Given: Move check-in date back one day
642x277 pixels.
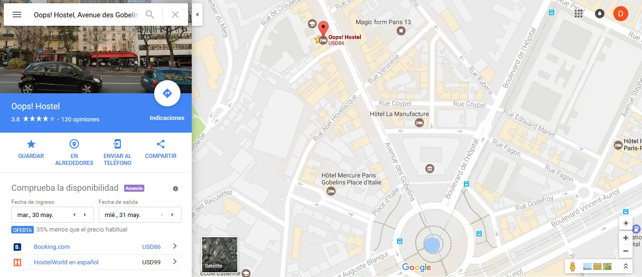Looking at the screenshot, I should pyautogui.click(x=74, y=215).
